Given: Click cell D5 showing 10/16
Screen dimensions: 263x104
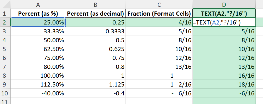Looking at the screenshot, I should [x=224, y=49].
